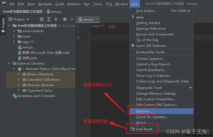Open Diagnostic Tools submenu
This screenshot has height=137, width=213.
(x=161, y=88)
